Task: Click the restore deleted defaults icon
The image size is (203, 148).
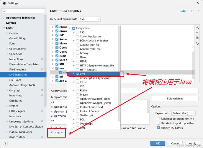Action: 197,44
